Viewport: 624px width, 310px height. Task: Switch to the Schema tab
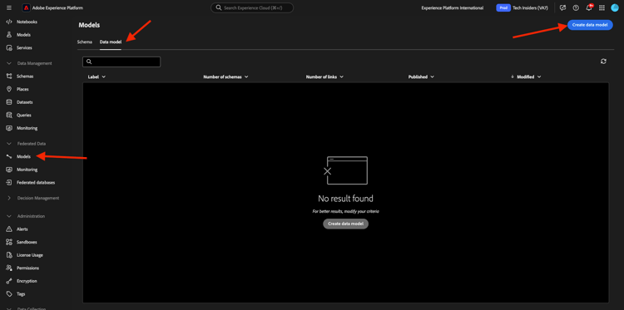pos(85,42)
